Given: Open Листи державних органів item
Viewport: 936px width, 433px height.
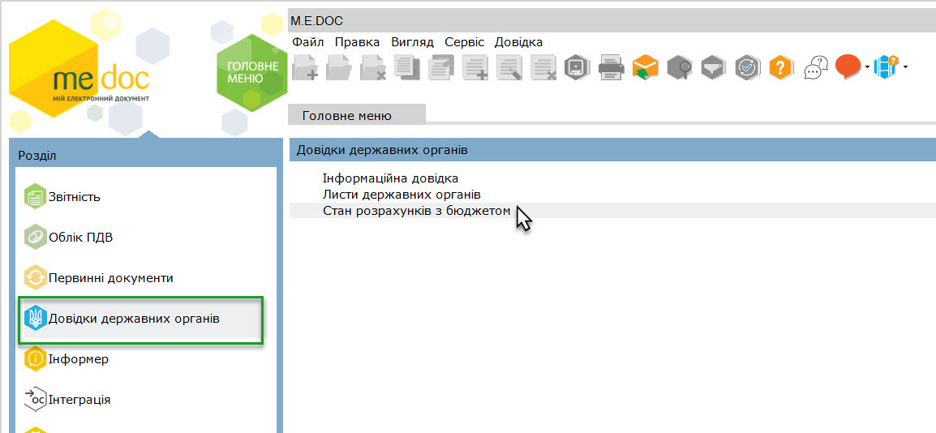Looking at the screenshot, I should 401,195.
